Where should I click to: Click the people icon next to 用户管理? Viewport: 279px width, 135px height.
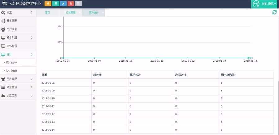click(x=3, y=79)
